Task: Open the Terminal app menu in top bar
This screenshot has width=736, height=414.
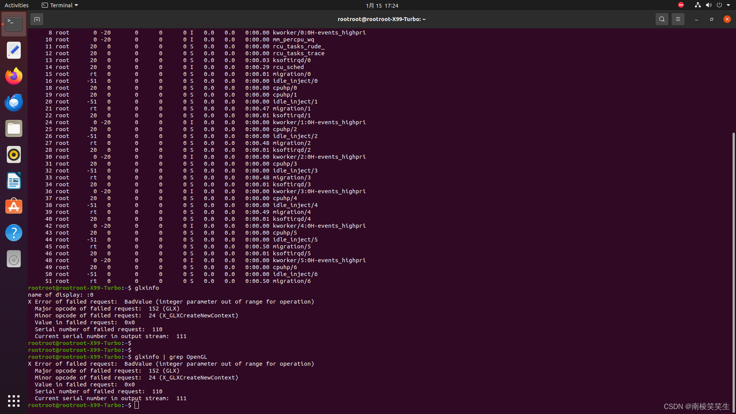Action: pyautogui.click(x=60, y=5)
